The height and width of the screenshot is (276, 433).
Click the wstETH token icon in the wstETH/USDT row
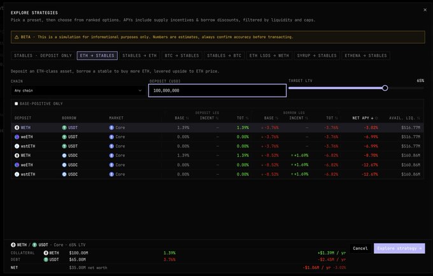click(x=17, y=146)
